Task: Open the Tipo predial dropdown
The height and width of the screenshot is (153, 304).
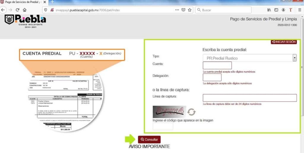Action: click(250, 58)
